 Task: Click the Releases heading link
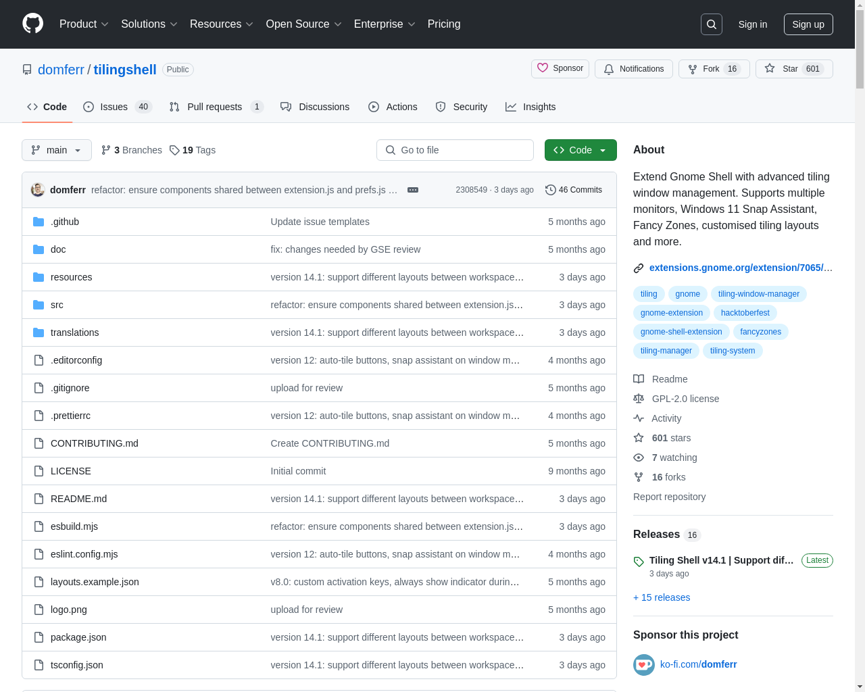tap(656, 535)
